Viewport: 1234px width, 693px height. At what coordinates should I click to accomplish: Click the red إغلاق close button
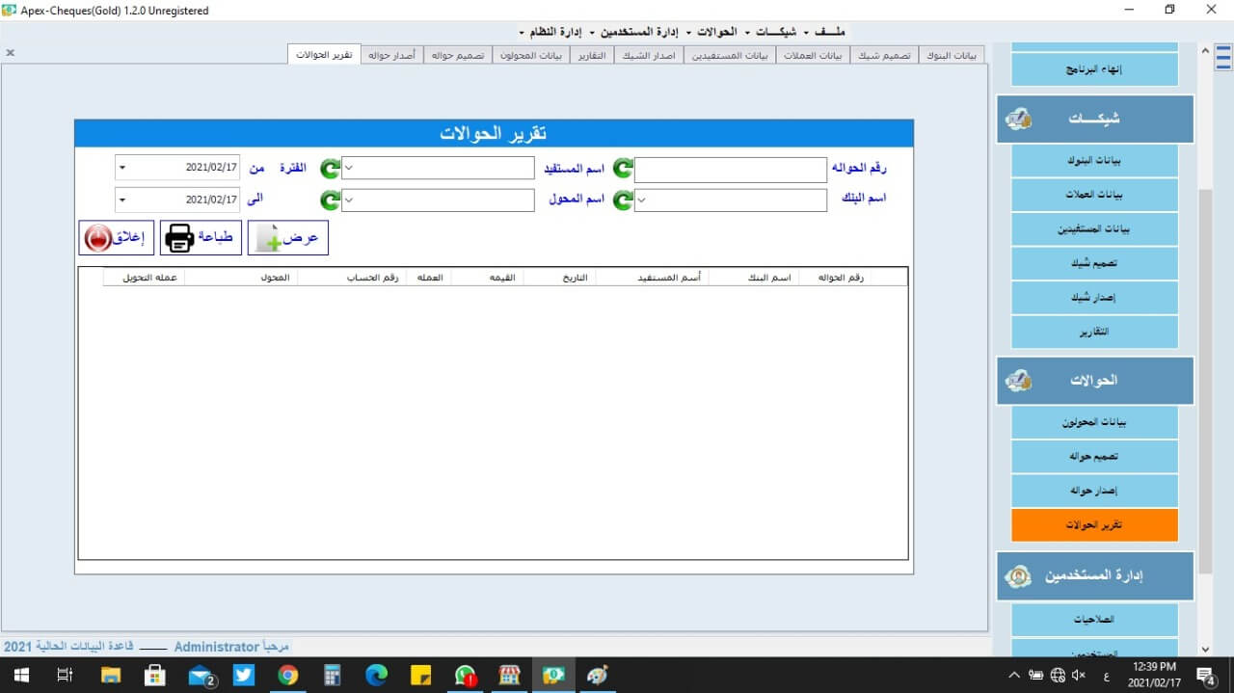pyautogui.click(x=117, y=238)
